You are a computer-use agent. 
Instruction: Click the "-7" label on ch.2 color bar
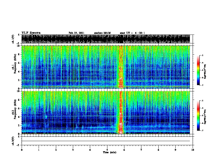(x=202, y=130)
